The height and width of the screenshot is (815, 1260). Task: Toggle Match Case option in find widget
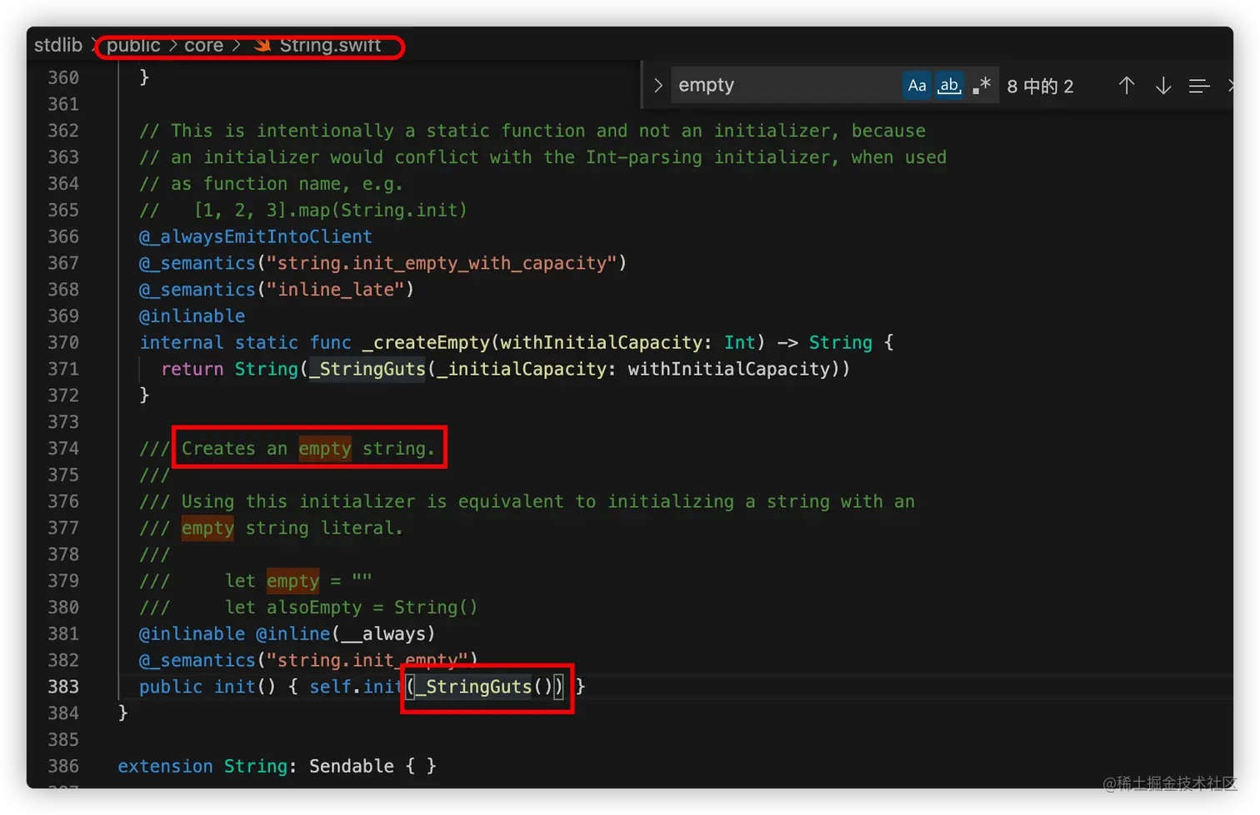point(917,86)
